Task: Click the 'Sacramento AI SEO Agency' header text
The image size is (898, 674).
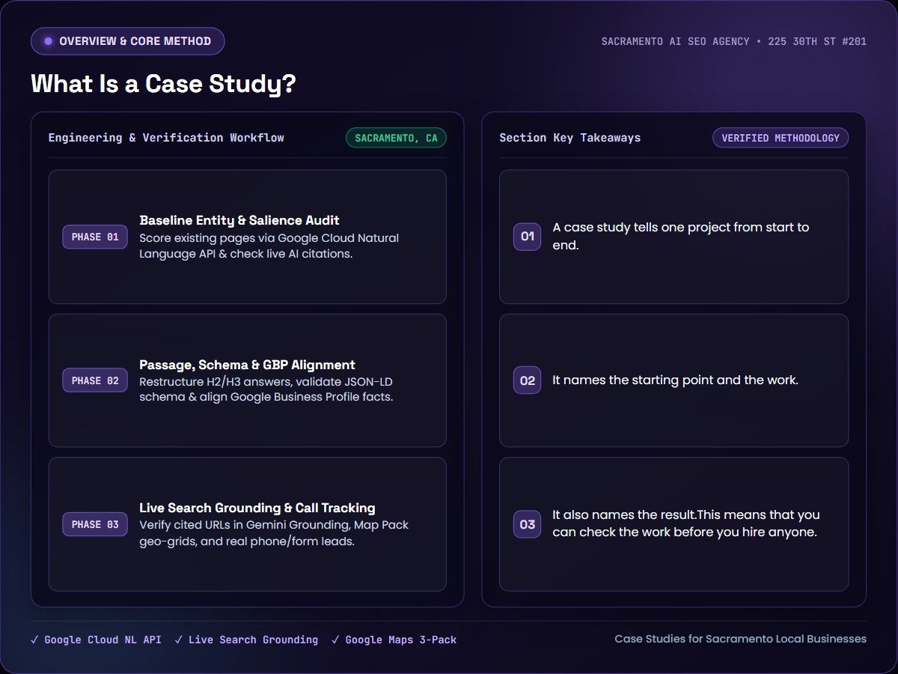Action: pyautogui.click(x=734, y=41)
